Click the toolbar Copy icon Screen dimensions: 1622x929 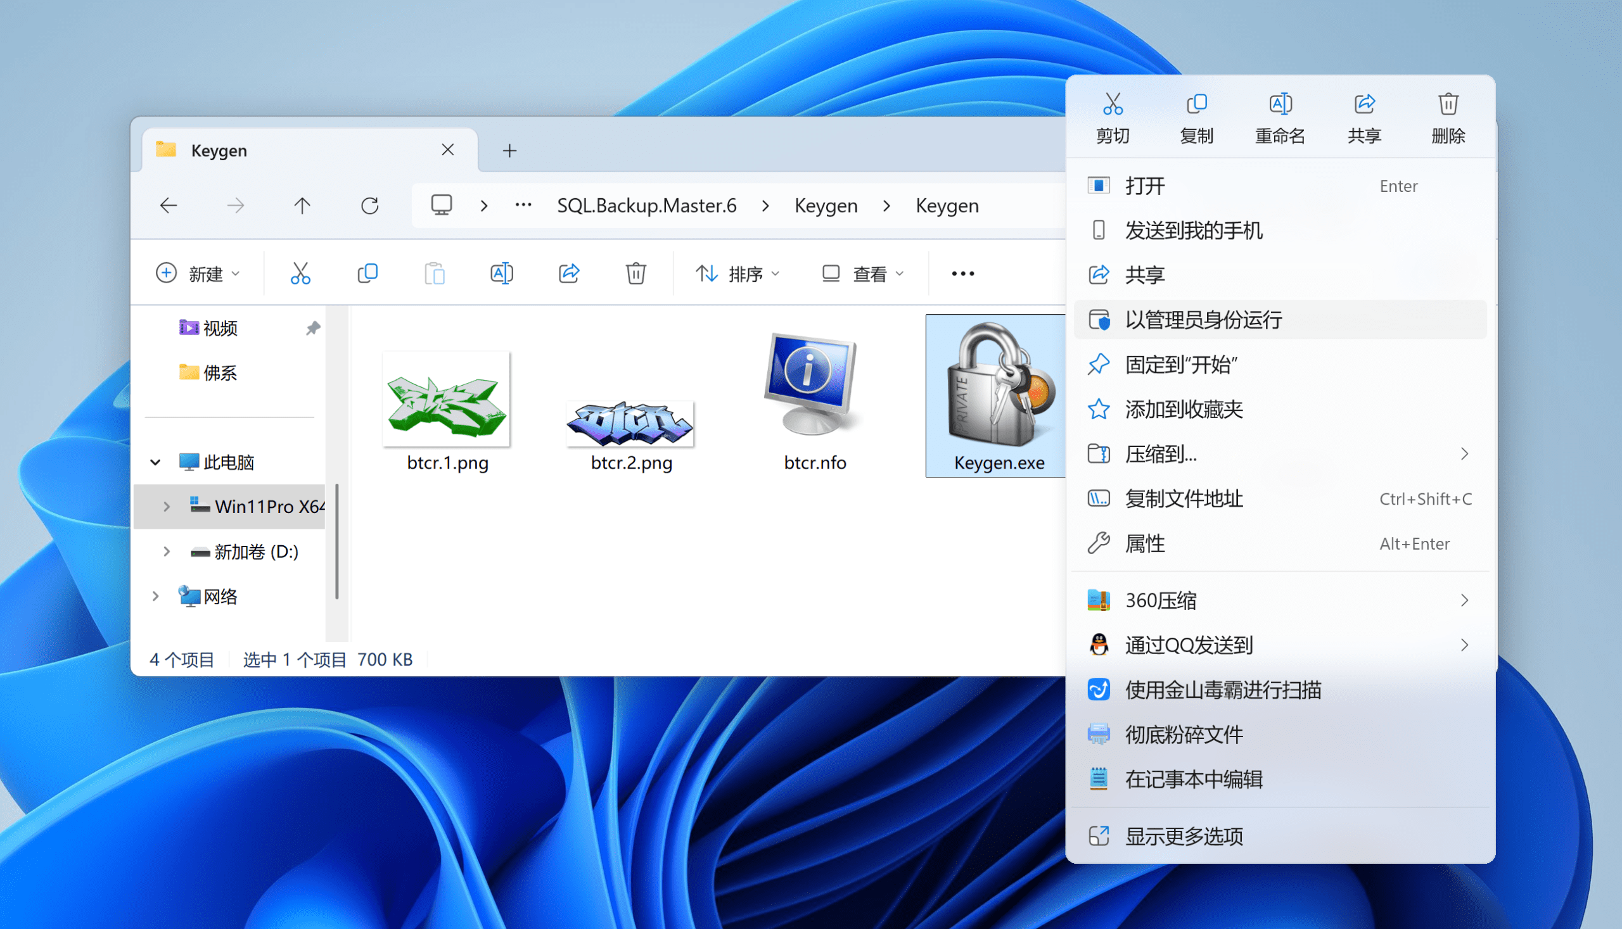coord(367,274)
